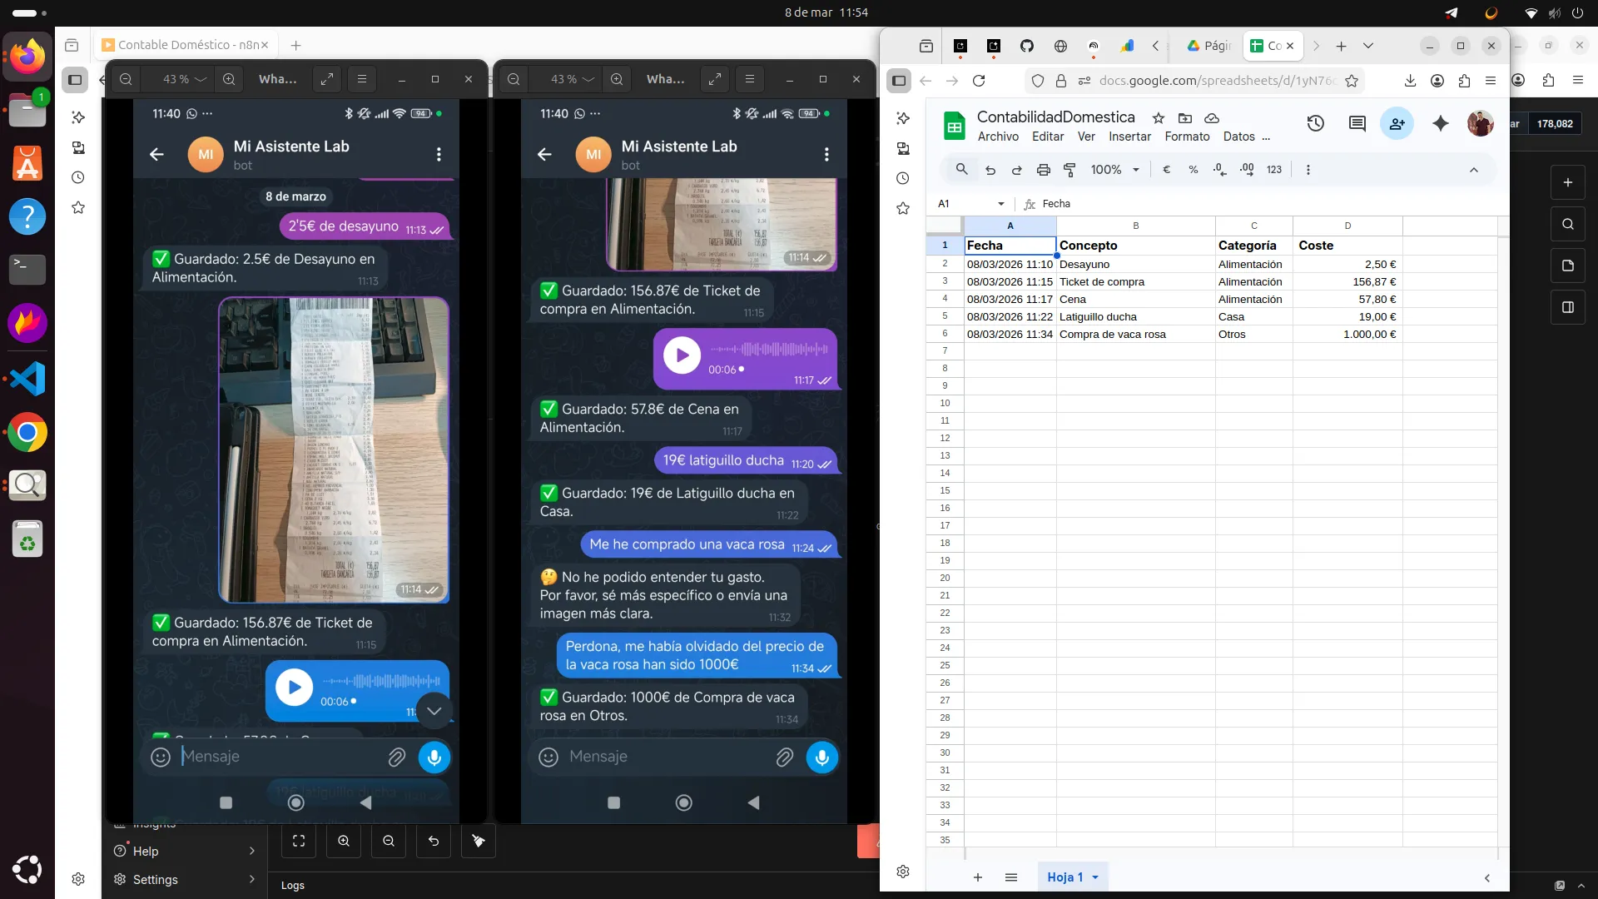The image size is (1598, 899).
Task: Launch Visual Studio Code from Ubuntu dock
Action: coord(27,380)
